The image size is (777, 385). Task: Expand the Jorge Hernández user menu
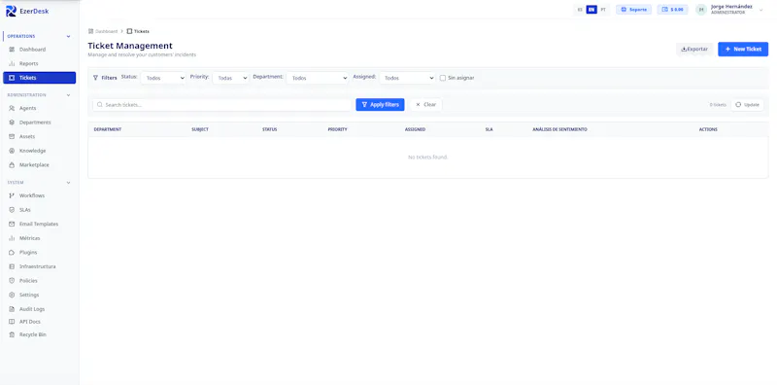click(761, 10)
